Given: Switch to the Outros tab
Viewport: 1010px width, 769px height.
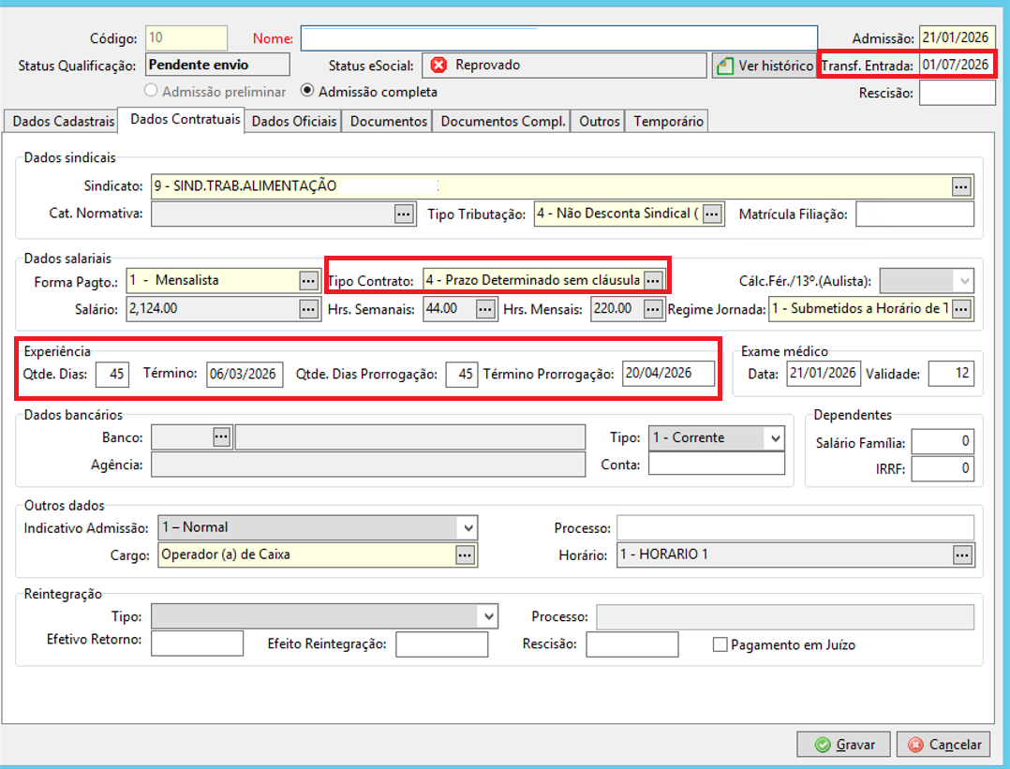Looking at the screenshot, I should point(599,121).
